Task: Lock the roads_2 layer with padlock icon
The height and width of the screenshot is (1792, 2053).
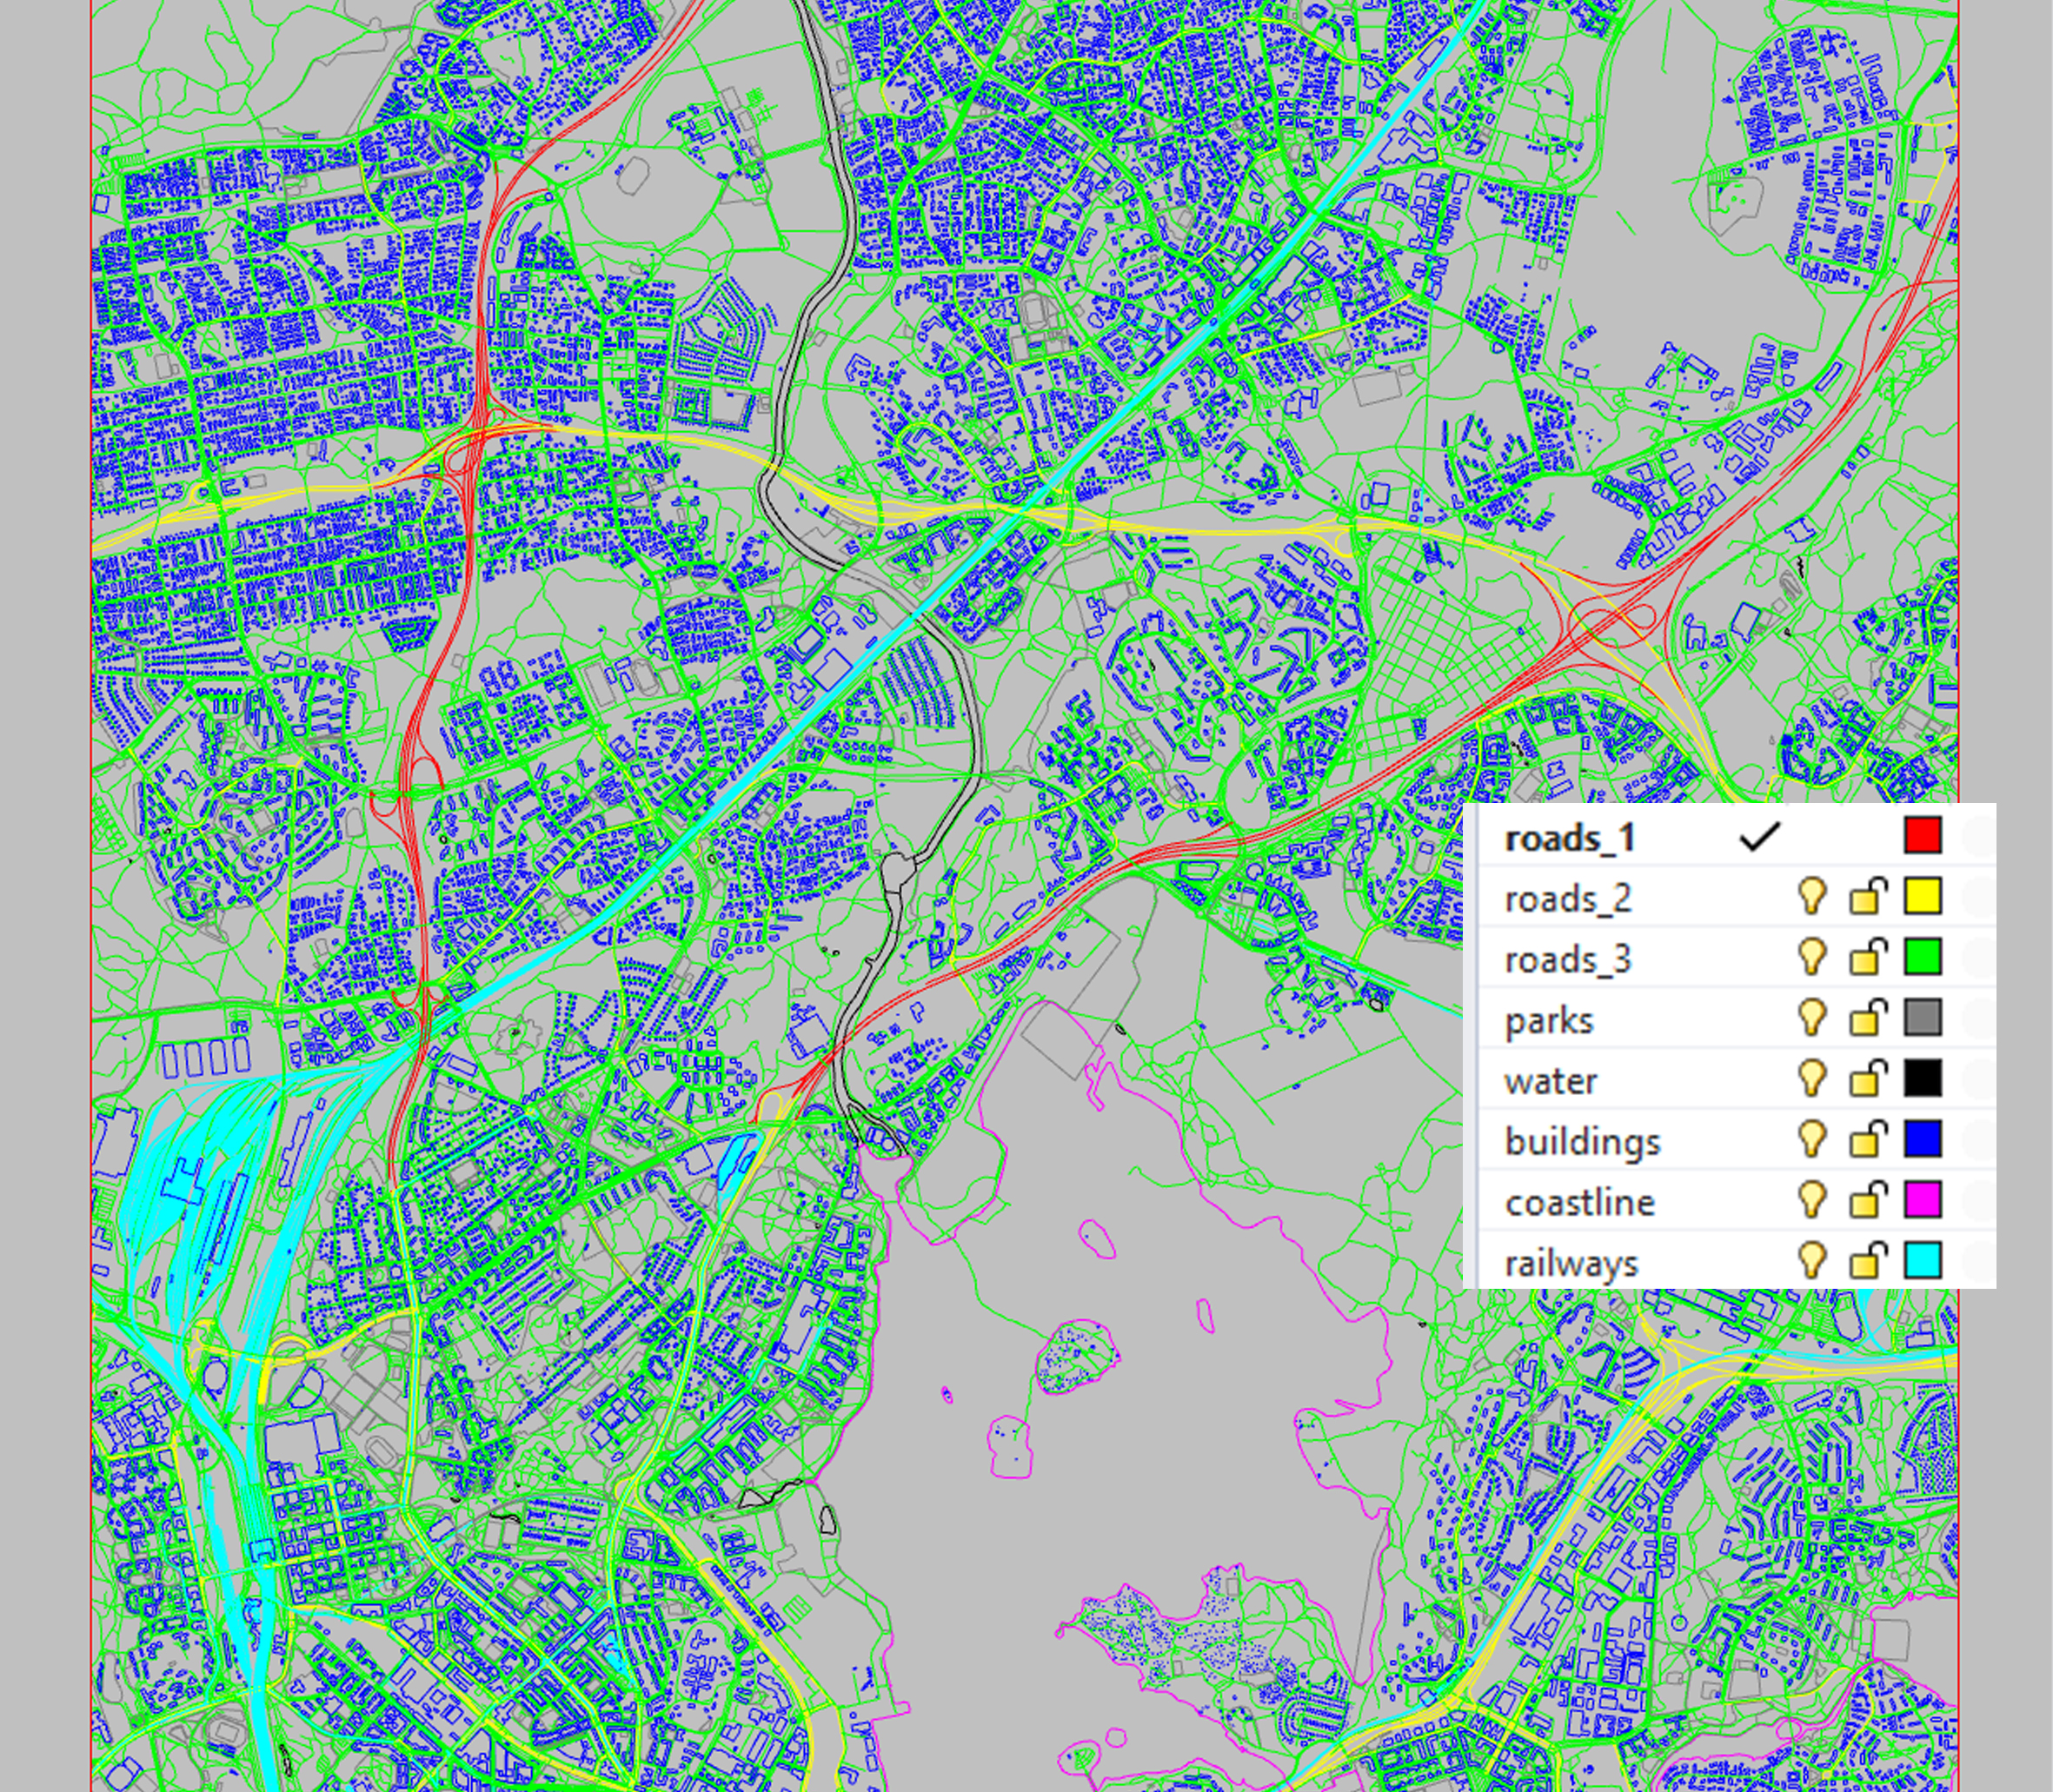Action: (1867, 897)
